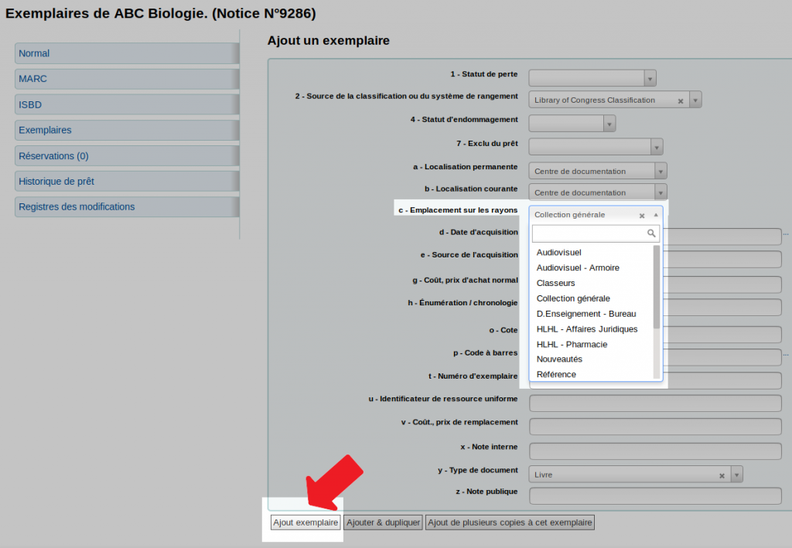Go to the Exemplaires tab
Screen dimensions: 792x548
tap(127, 130)
